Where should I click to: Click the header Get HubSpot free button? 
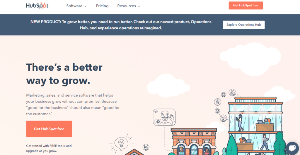click(x=246, y=5)
